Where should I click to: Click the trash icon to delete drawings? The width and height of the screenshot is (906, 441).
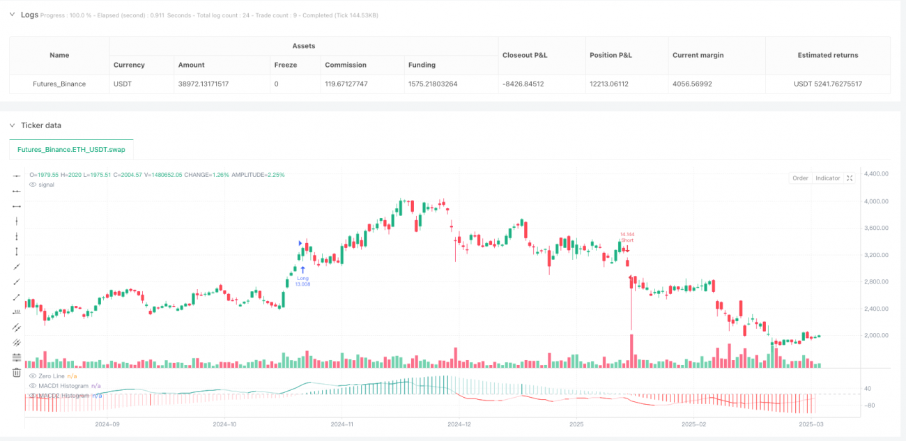pos(17,373)
